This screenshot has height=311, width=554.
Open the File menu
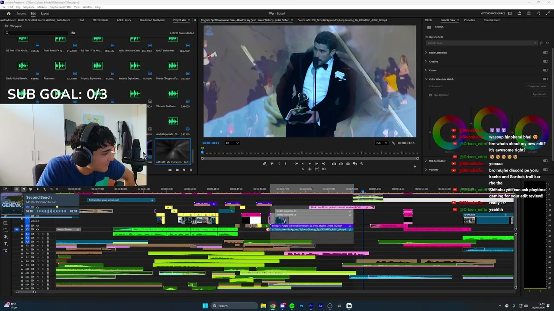coord(3,7)
